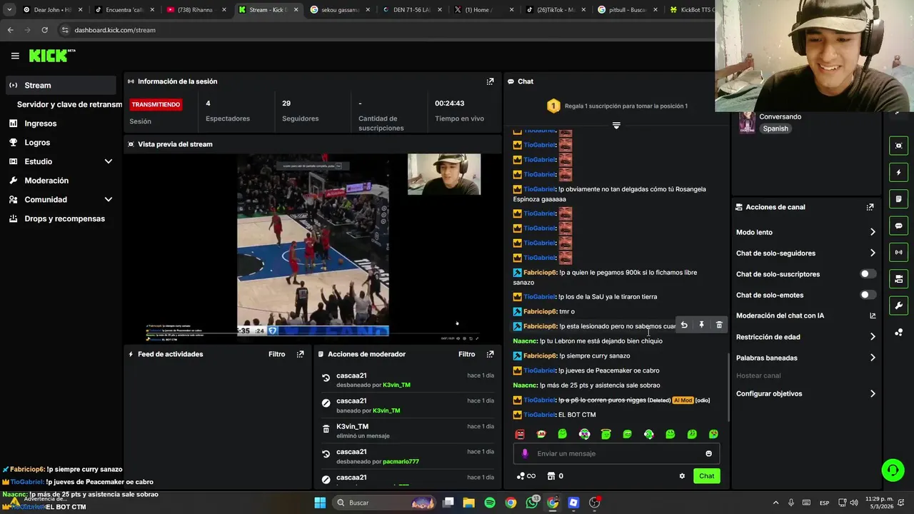Switch to the TikTok browser tab
Image resolution: width=914 pixels, height=514 pixels.
555,10
